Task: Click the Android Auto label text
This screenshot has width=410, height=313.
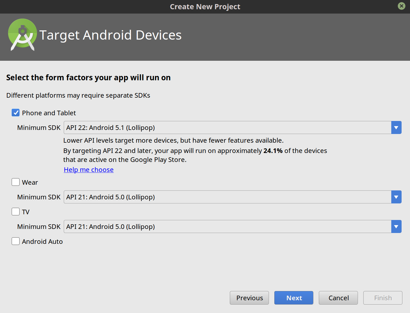Action: [42, 241]
